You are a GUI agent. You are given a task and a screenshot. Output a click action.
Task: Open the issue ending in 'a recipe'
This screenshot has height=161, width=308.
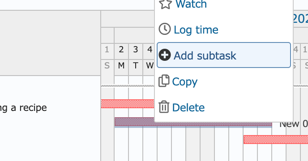coord(23,108)
